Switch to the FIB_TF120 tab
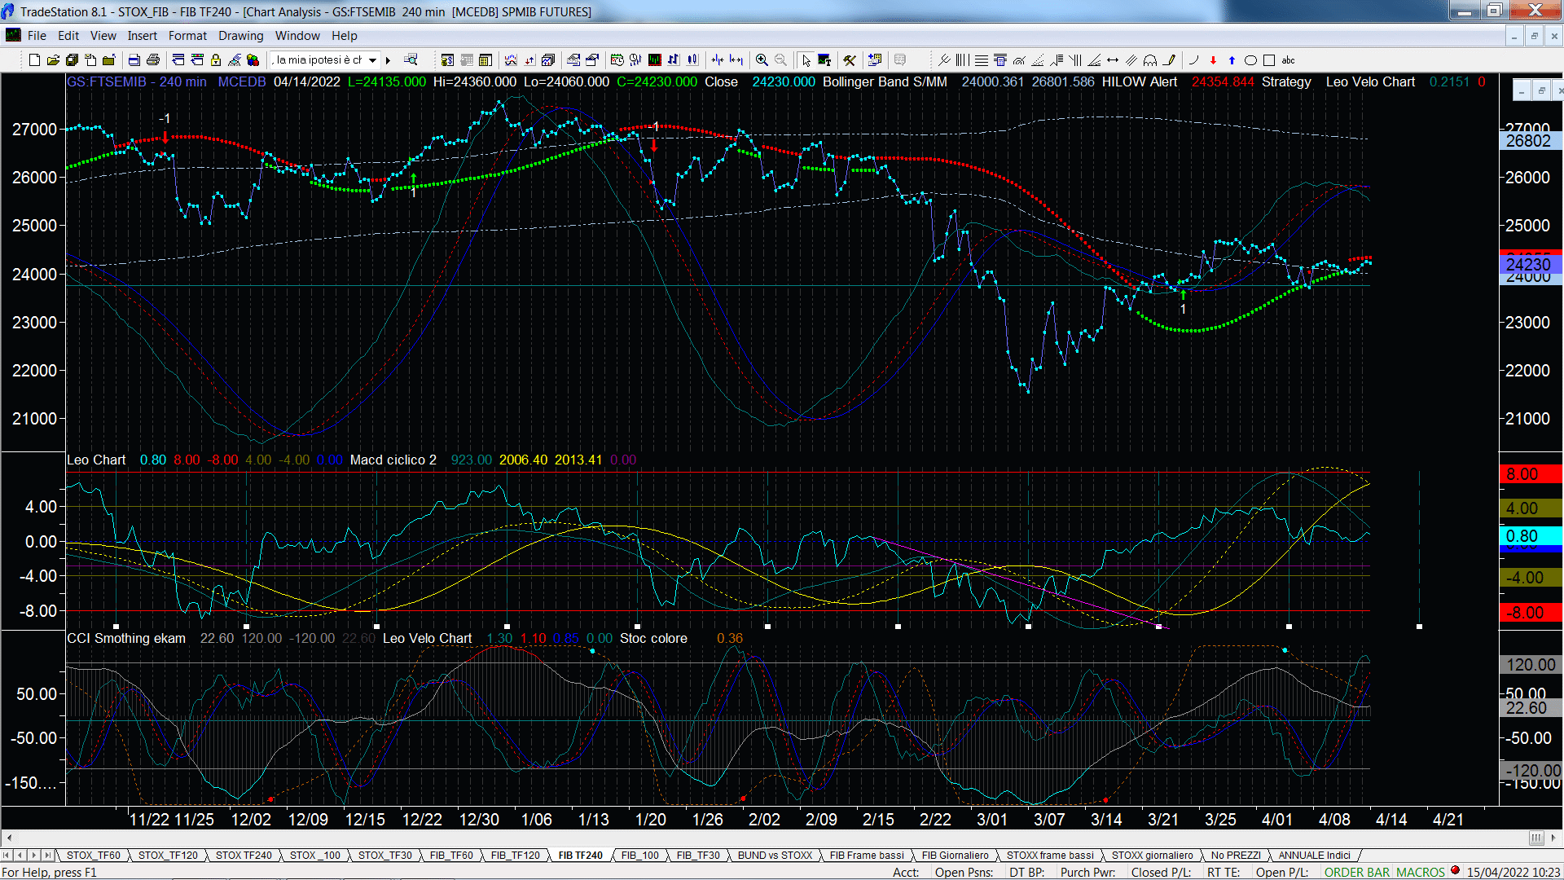The width and height of the screenshot is (1564, 880). click(515, 855)
